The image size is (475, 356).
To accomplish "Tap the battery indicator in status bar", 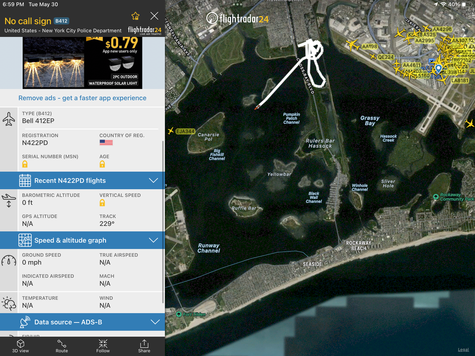I will tap(467, 4).
